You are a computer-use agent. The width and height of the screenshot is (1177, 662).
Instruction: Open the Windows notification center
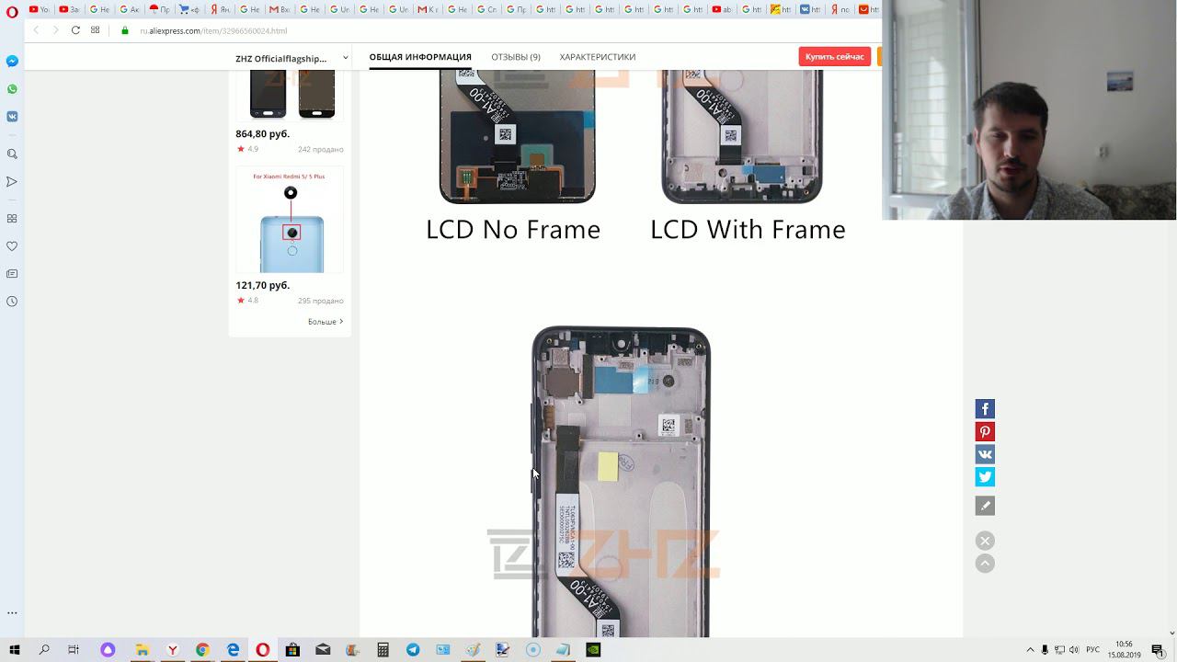click(1158, 650)
